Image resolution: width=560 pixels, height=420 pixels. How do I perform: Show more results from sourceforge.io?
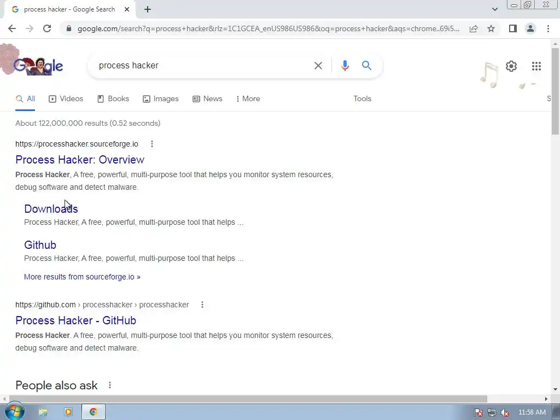82,277
